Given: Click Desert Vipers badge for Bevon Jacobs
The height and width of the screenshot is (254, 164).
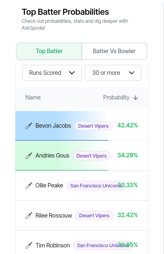Looking at the screenshot, I should 93,126.
